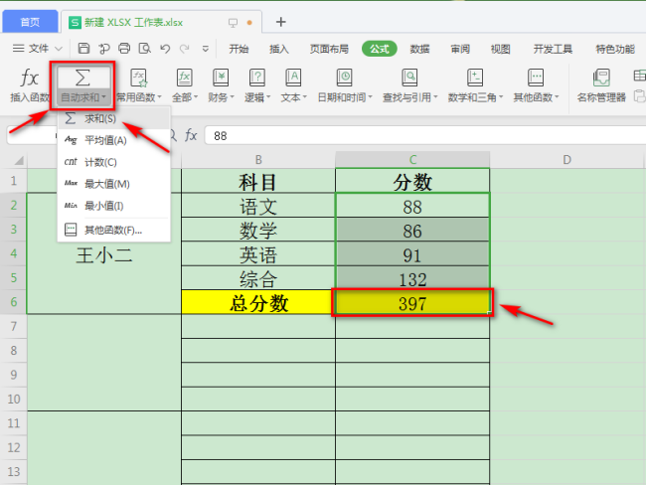
Task: Click the Undo arrow icon
Action: (165, 49)
